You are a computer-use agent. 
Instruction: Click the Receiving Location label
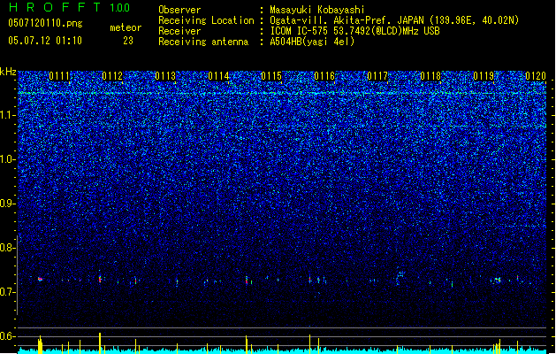point(206,20)
